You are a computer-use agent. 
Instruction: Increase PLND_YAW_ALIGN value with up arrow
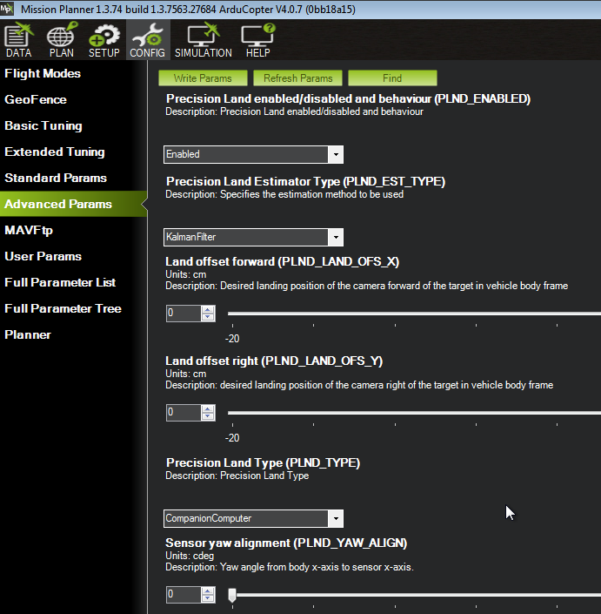click(x=208, y=590)
